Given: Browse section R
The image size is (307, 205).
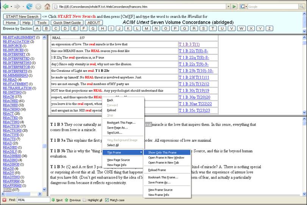Looking at the screenshot, I should pos(194,29).
